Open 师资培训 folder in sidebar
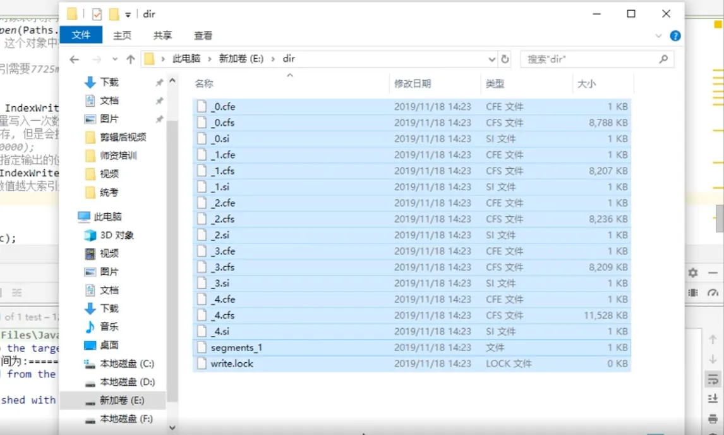 click(118, 156)
